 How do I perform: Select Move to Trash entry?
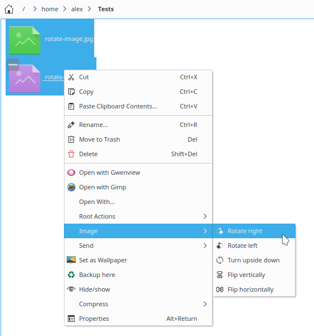(x=138, y=139)
